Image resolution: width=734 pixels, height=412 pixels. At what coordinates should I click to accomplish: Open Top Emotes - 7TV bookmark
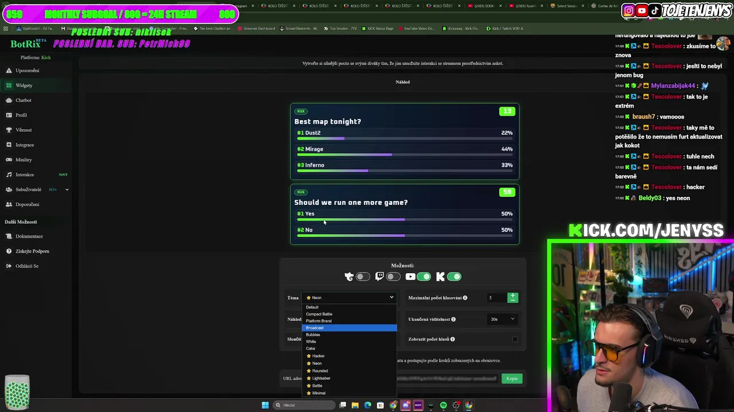(x=341, y=28)
